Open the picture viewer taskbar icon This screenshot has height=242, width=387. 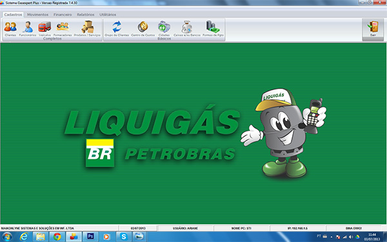pos(139,237)
